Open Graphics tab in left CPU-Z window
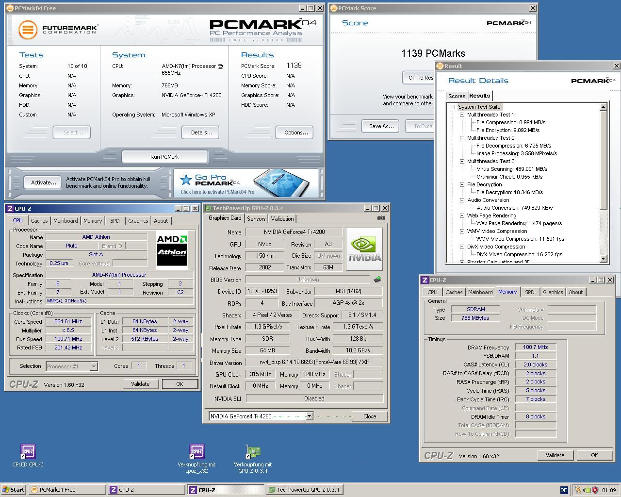621x497 pixels. (x=138, y=221)
